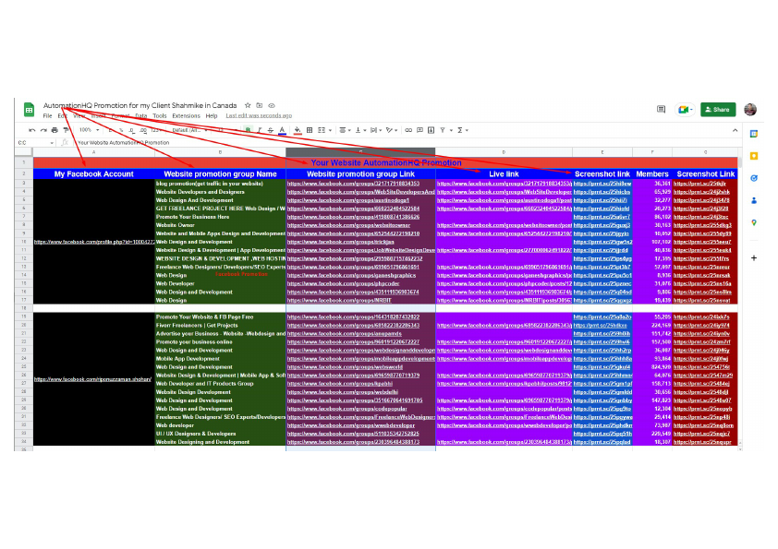Click the green Share button
Image resolution: width=778 pixels, height=549 pixels.
point(718,110)
